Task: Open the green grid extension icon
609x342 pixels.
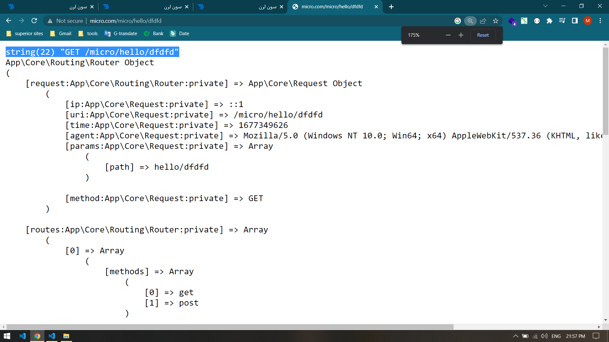Action: 524,21
